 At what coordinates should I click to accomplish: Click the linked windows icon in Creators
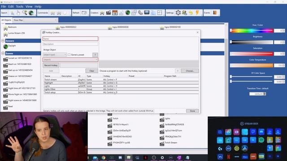pos(134,13)
